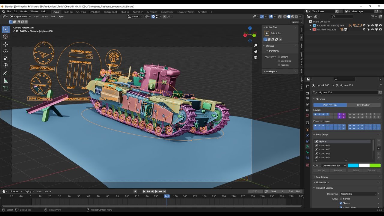
Task: Select the Add Cube tool
Action: [5, 88]
